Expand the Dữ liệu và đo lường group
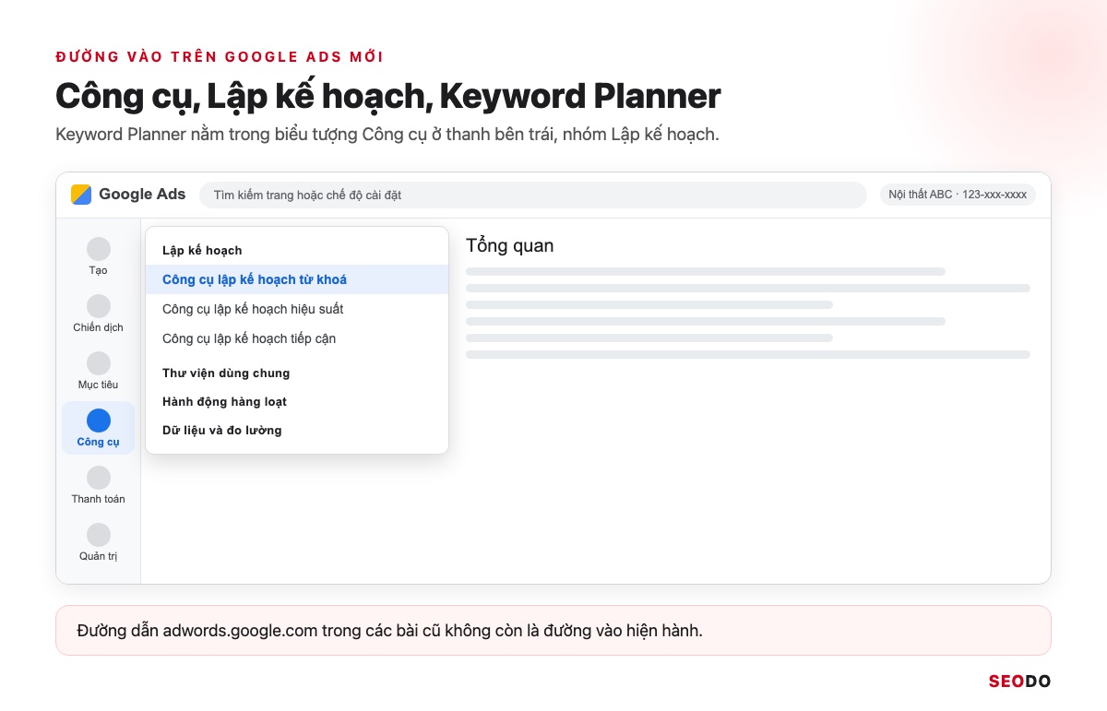The image size is (1107, 711). [222, 431]
